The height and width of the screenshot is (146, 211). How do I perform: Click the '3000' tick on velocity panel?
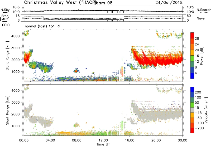point(16,102)
